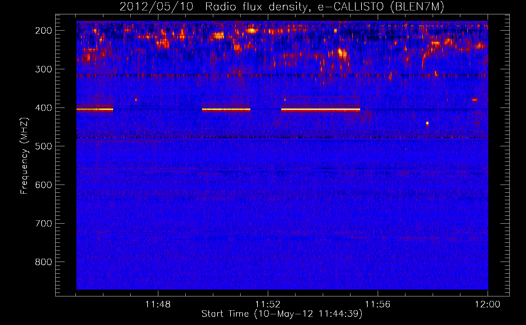
Task: Click the 200 frequency tick label
Action: (x=43, y=31)
